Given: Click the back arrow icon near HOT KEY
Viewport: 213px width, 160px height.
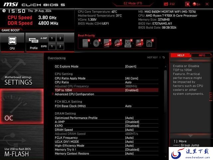Looking at the screenshot, I should [164, 57].
